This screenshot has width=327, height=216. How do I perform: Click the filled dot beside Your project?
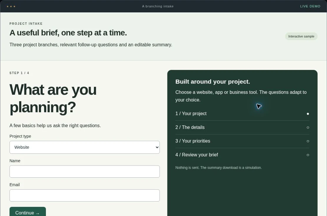pos(308,114)
